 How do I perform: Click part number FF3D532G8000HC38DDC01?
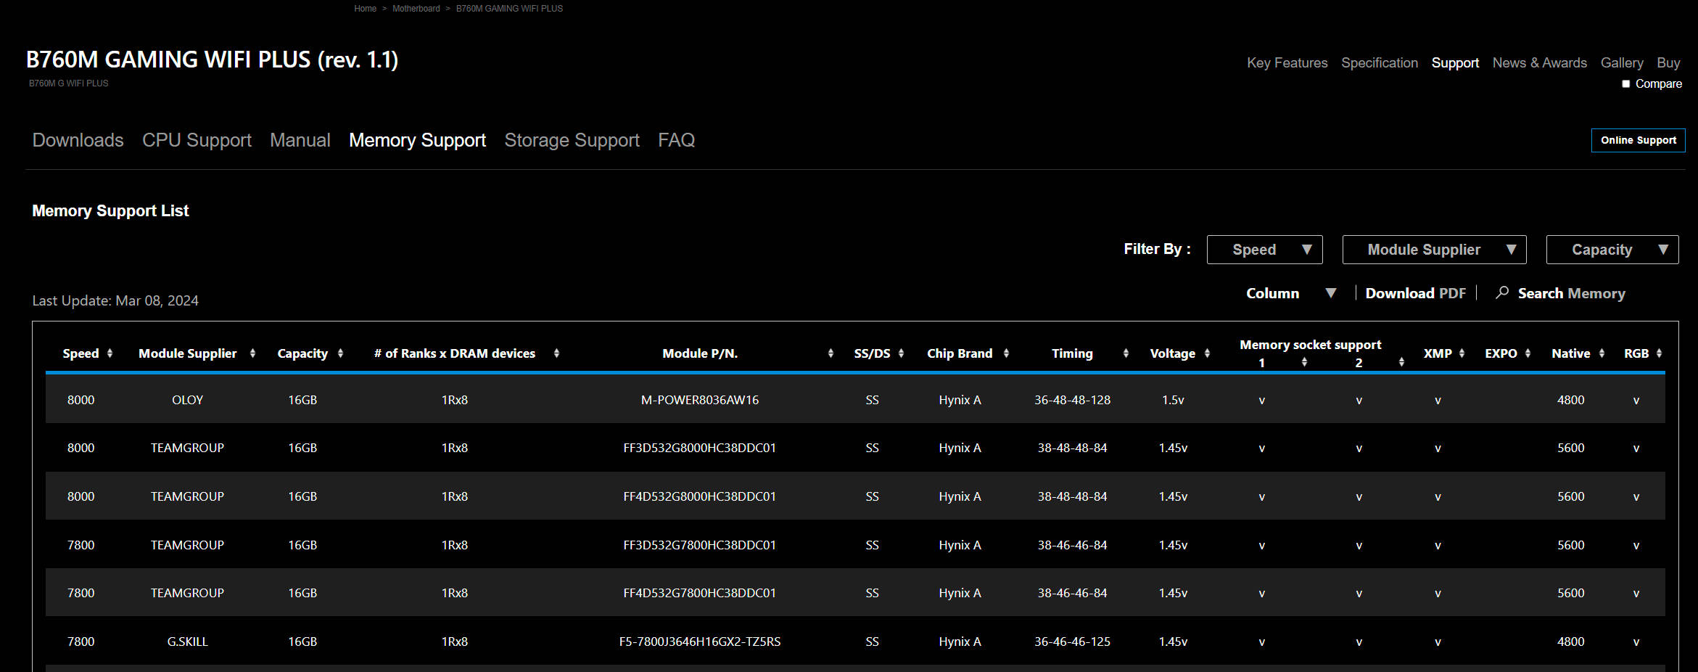700,448
